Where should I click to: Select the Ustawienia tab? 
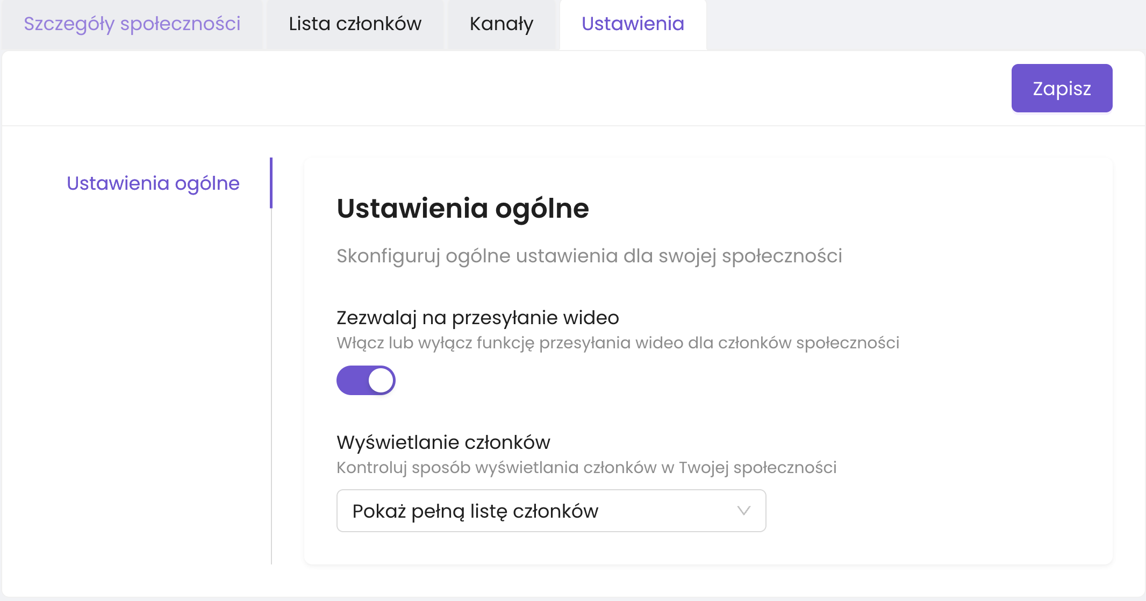click(633, 24)
